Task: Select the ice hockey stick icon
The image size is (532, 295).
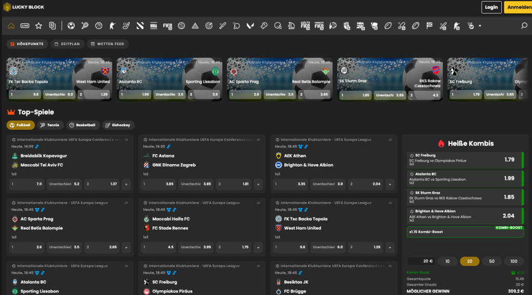Action: pos(126,26)
